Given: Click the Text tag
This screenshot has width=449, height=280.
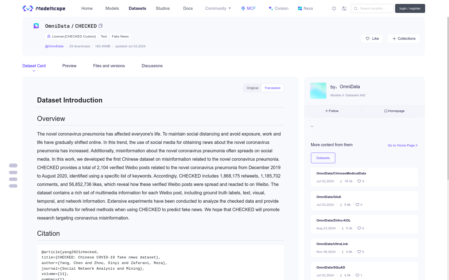Looking at the screenshot, I should click(104, 36).
